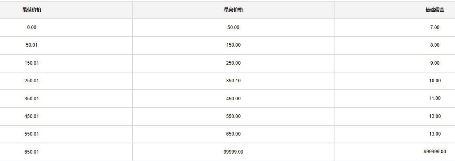Image resolution: width=455 pixels, height=161 pixels.
Task: Select the 250.01 minimum price cell
Action: click(x=32, y=81)
